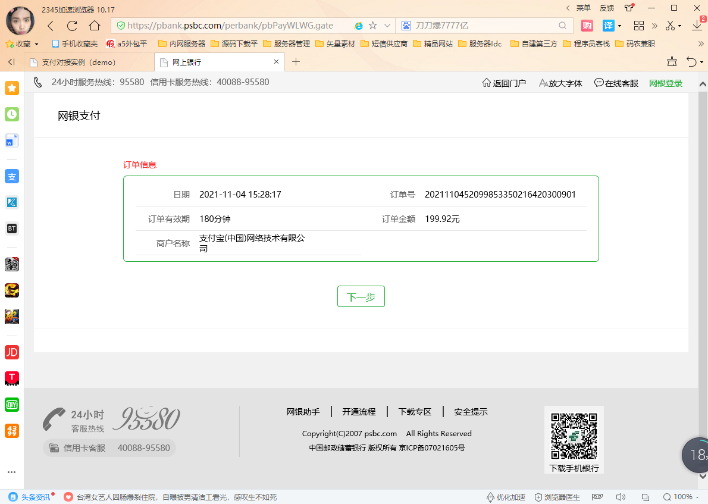Close the 网上银行 tab
The width and height of the screenshot is (708, 504).
[276, 62]
